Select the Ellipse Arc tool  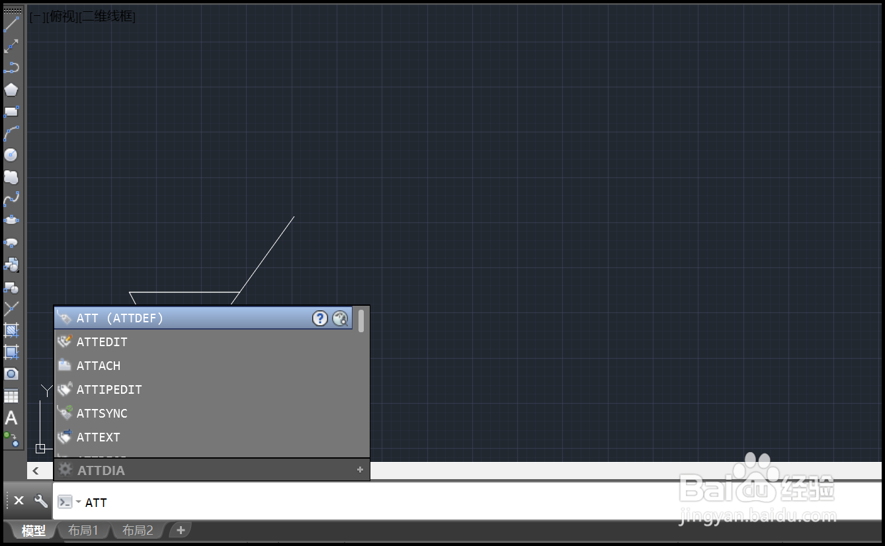tap(11, 243)
